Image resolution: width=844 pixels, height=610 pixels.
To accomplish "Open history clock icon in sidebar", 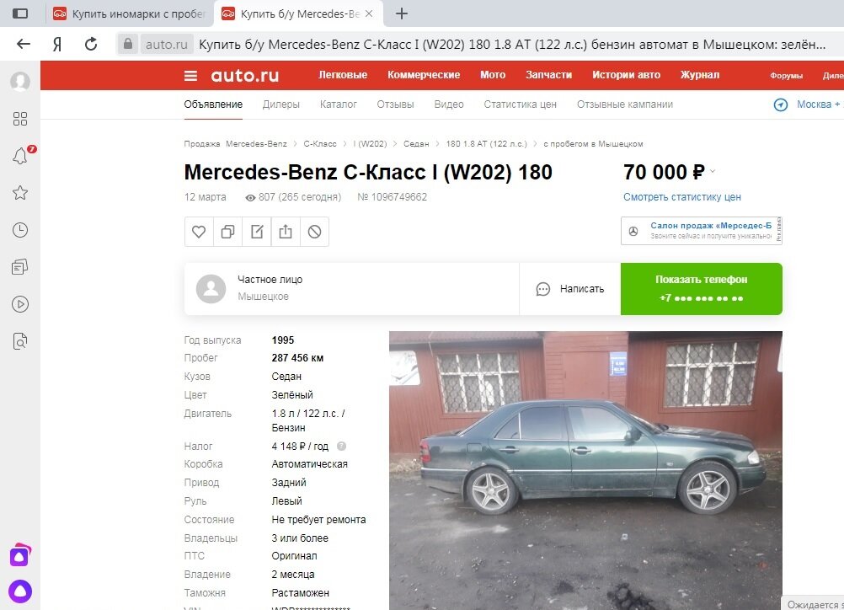I will click(20, 230).
